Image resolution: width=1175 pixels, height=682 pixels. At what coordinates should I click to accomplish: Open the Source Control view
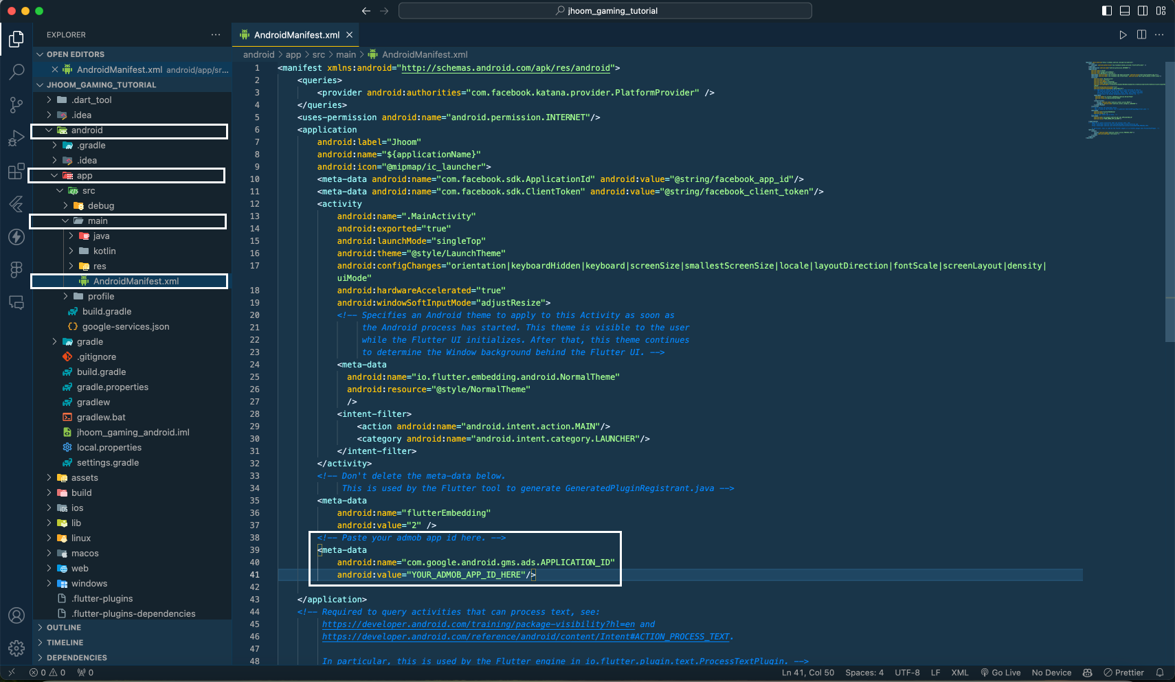(16, 105)
